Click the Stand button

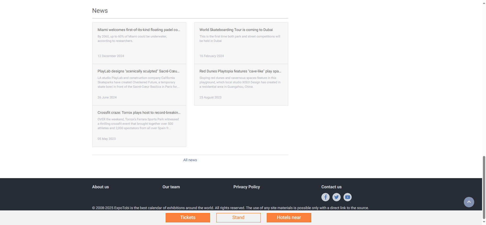[238, 217]
